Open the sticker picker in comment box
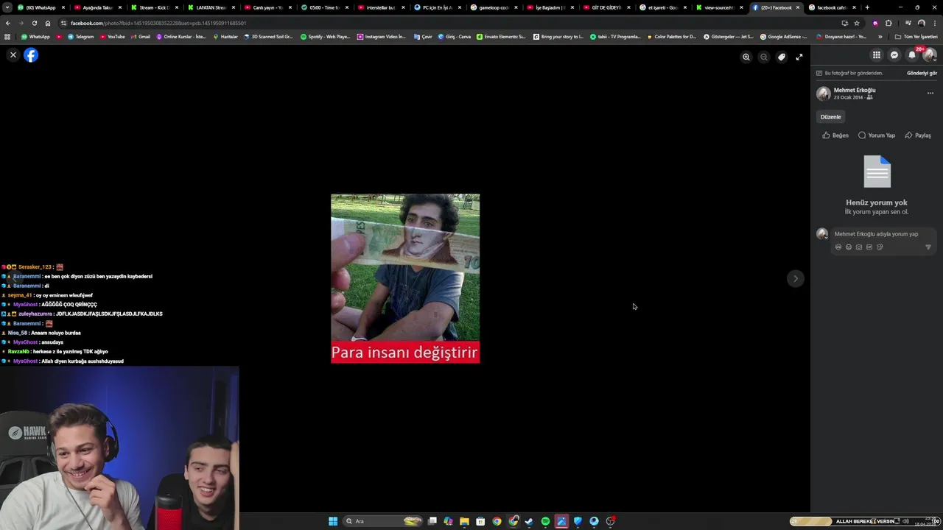This screenshot has height=530, width=943. pos(880,247)
